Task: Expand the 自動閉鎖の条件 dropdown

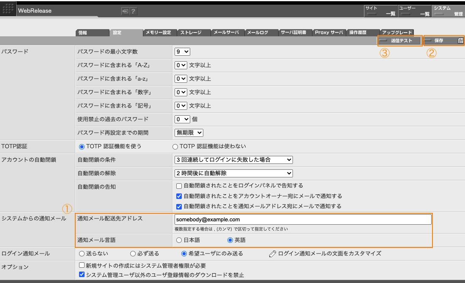Action: pos(234,160)
